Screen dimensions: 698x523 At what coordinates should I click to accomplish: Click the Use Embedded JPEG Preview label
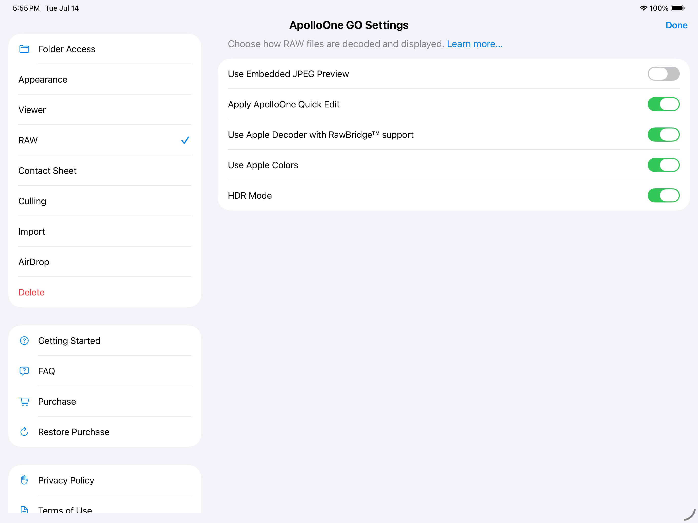pos(288,74)
